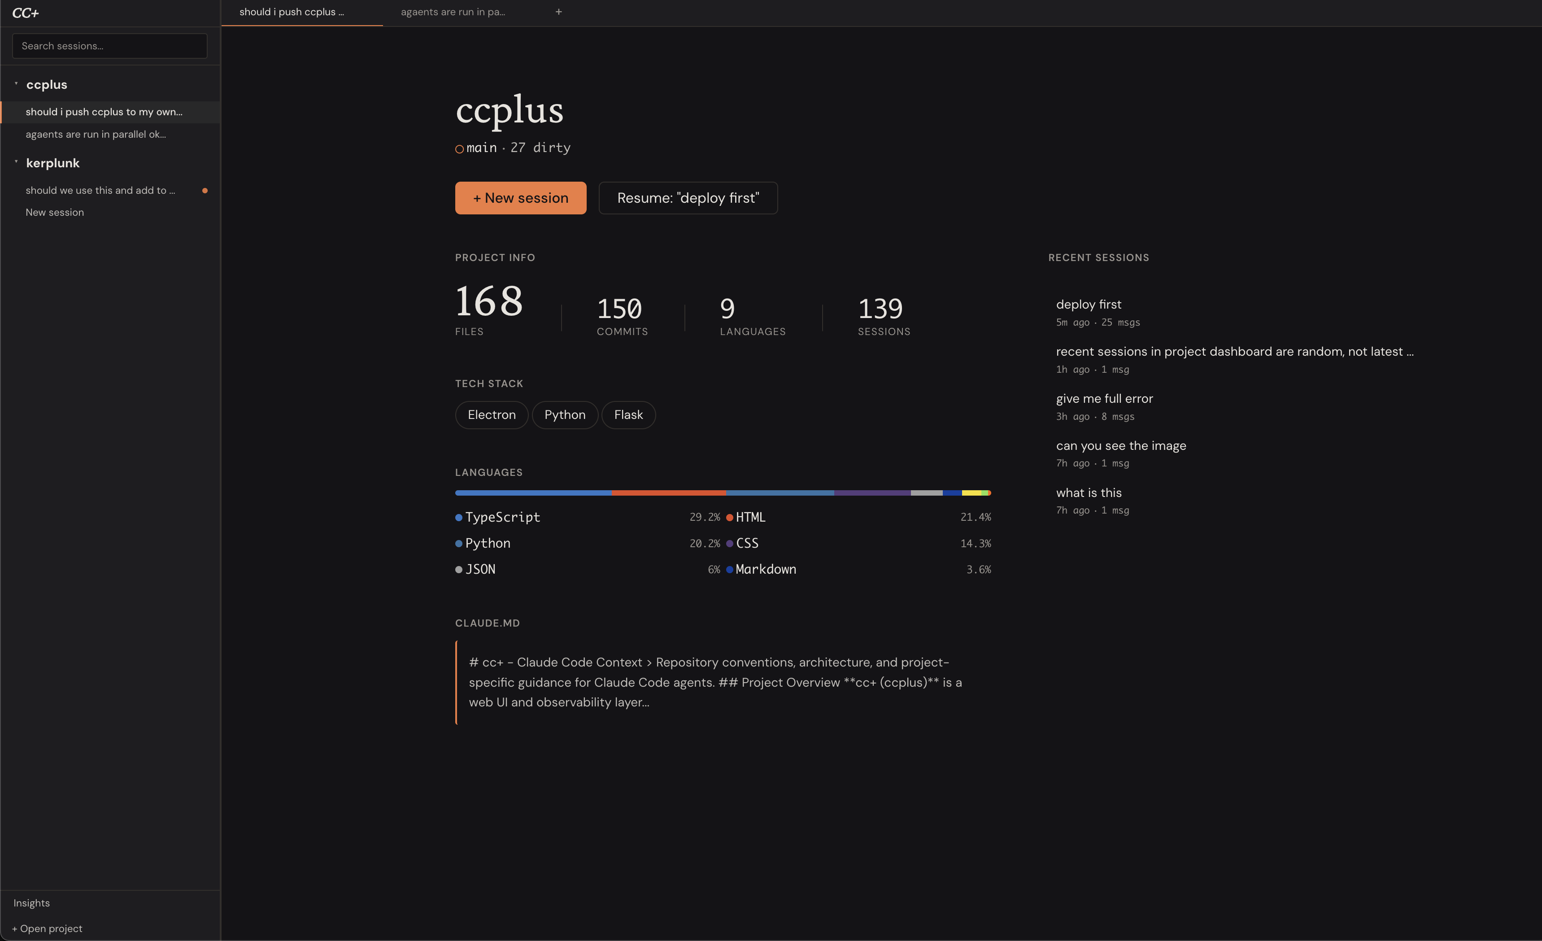Viewport: 1542px width, 941px height.
Task: Open Insights from the sidebar
Action: [31, 902]
